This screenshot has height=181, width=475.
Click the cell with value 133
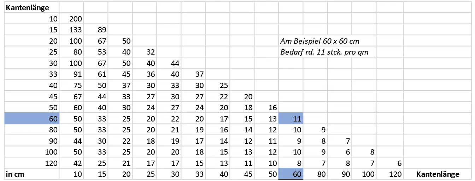(x=71, y=30)
